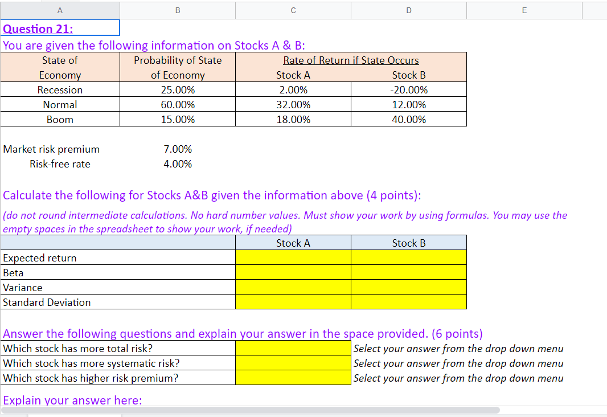The width and height of the screenshot is (607, 417).
Task: Click the 'Question 21:' heading cell
Action: [x=60, y=28]
